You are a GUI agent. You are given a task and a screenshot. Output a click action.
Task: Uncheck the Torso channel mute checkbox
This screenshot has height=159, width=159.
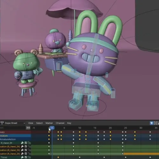[x=26, y=157]
